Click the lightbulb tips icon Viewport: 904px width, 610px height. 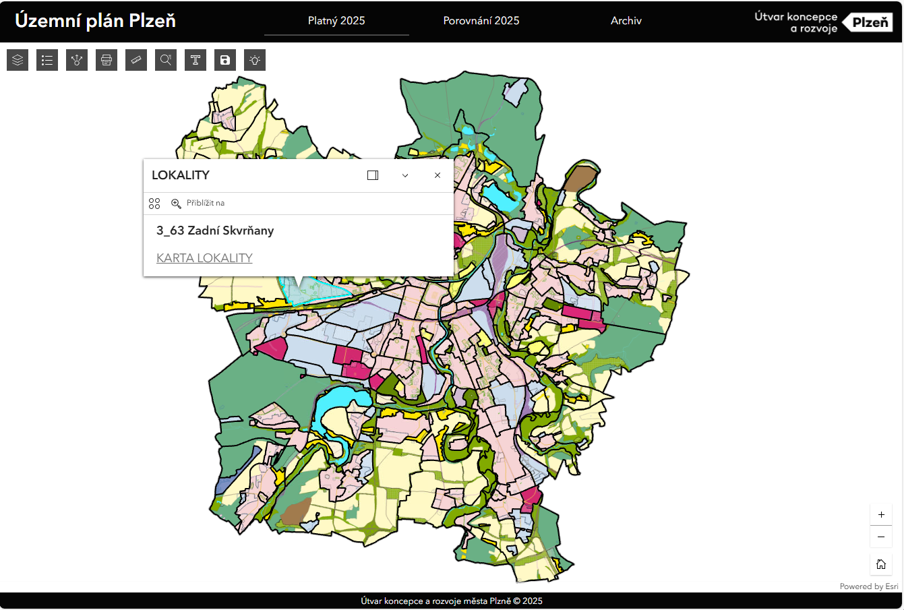click(x=255, y=60)
